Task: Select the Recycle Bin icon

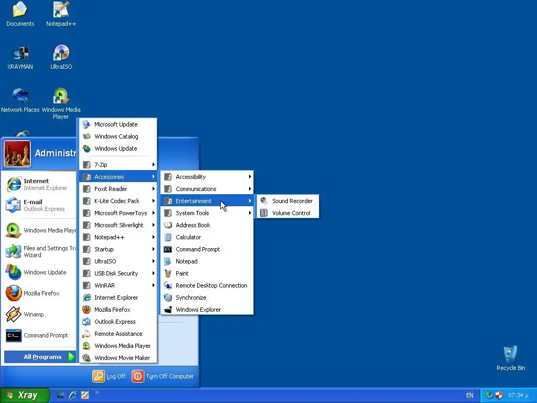Action: point(510,358)
